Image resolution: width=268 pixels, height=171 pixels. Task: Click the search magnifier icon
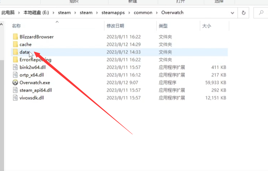(261, 13)
